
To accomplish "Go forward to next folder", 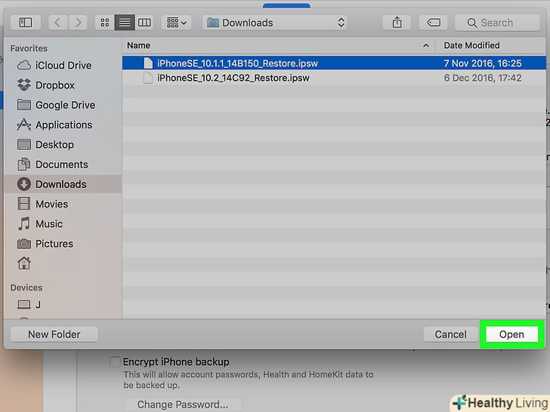I will coord(78,23).
